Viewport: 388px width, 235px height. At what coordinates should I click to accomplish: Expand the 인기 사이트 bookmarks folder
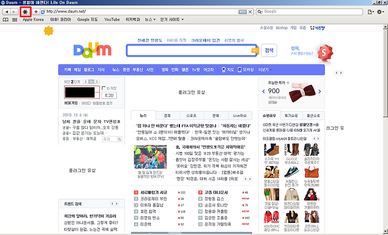[x=172, y=19]
